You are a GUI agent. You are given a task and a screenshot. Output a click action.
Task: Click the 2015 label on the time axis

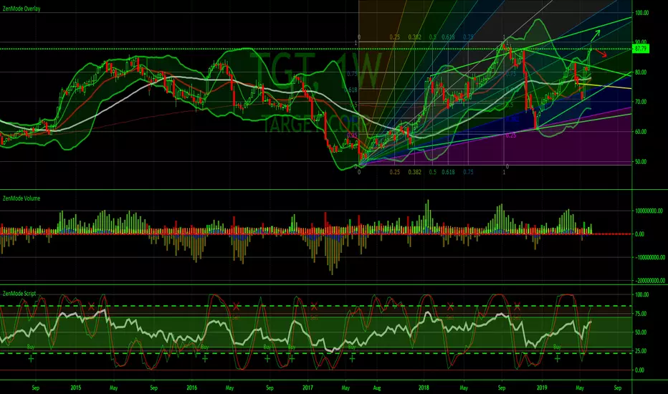click(x=76, y=388)
